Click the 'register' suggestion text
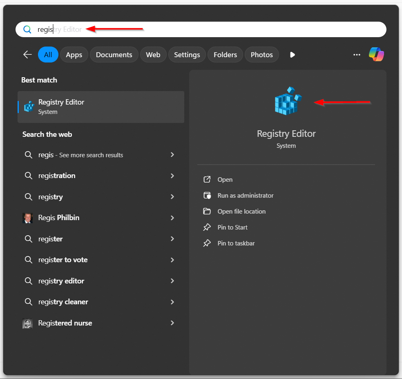Viewport: 402px width, 379px height. pos(51,239)
